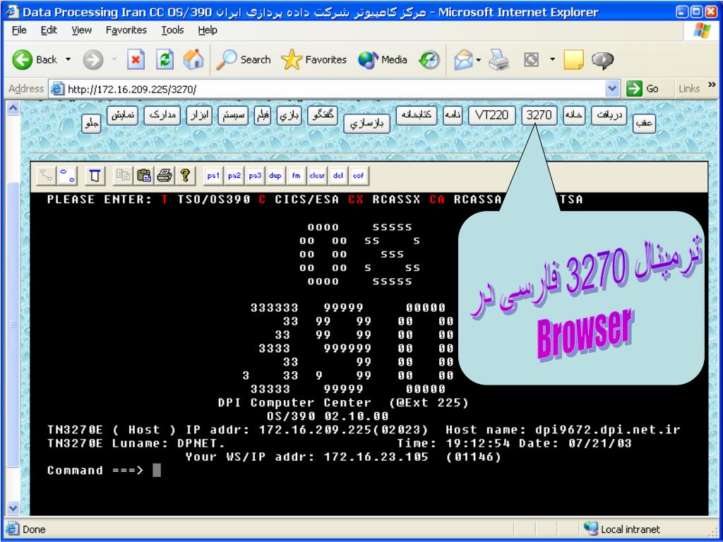The width and height of the screenshot is (723, 542).
Task: Open the Favorites menu
Action: (126, 30)
